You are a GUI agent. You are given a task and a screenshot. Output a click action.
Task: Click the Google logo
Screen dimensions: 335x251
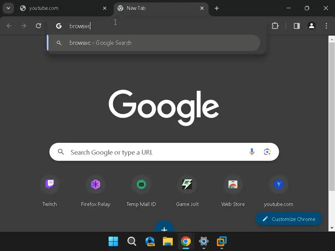164,107
